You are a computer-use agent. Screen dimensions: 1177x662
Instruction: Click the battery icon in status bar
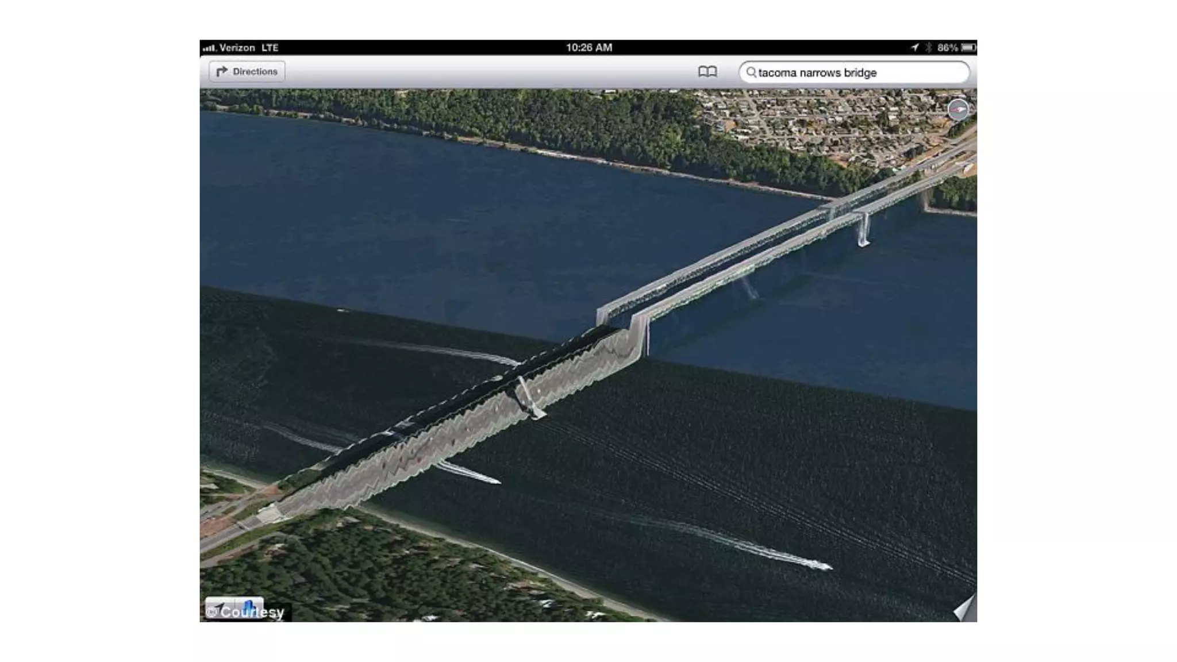pos(968,48)
